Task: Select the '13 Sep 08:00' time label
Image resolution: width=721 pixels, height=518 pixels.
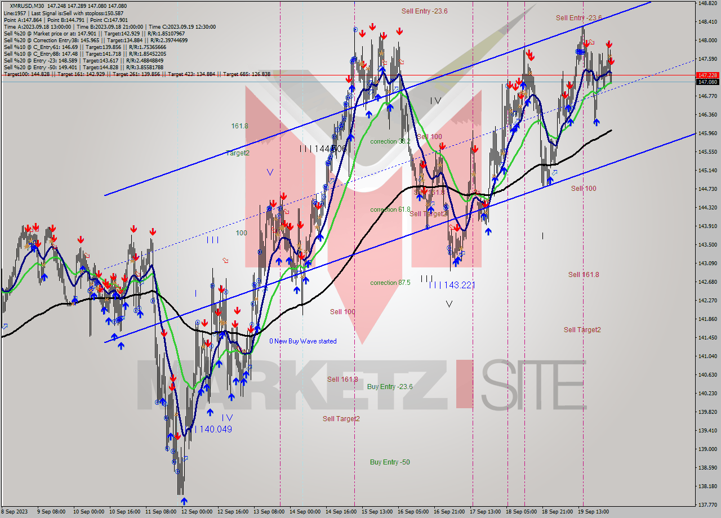Action: [269, 512]
